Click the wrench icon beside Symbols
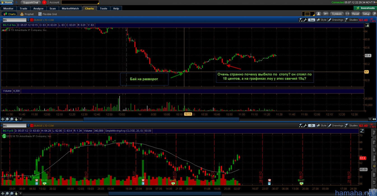The image size is (377, 196). (x=325, y=14)
